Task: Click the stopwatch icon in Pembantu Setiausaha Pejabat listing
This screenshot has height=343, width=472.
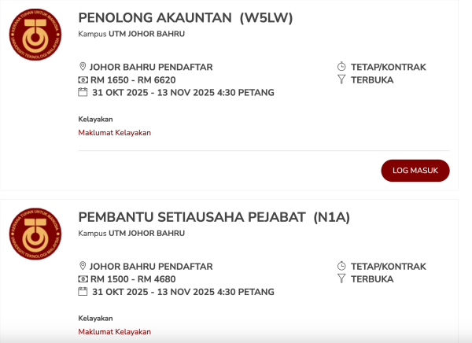Action: point(341,266)
